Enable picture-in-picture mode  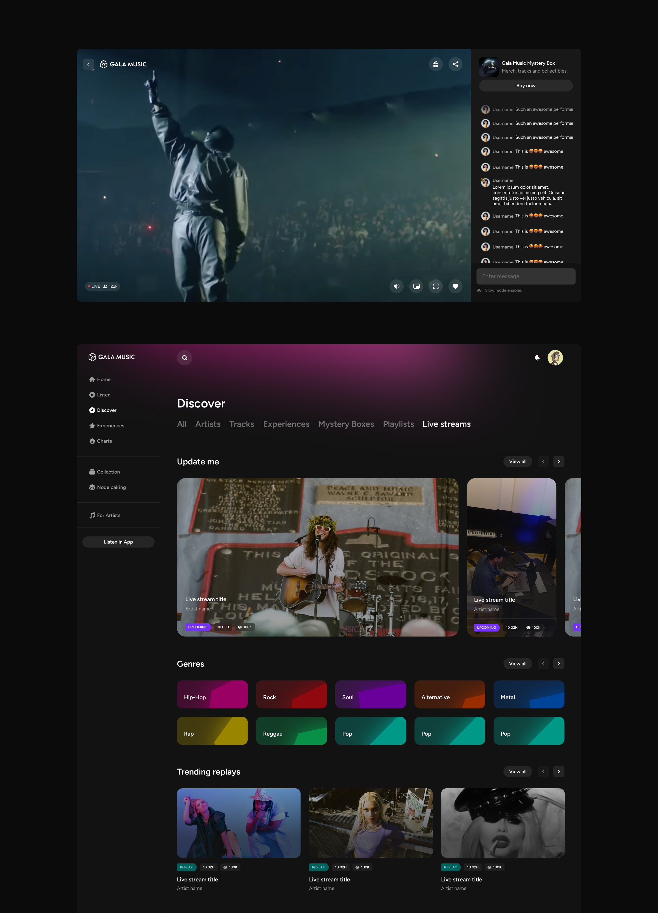[416, 286]
